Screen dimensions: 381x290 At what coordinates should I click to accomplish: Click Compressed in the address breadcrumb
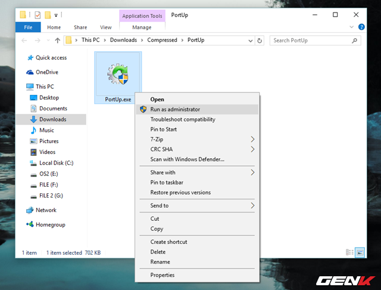(x=163, y=41)
